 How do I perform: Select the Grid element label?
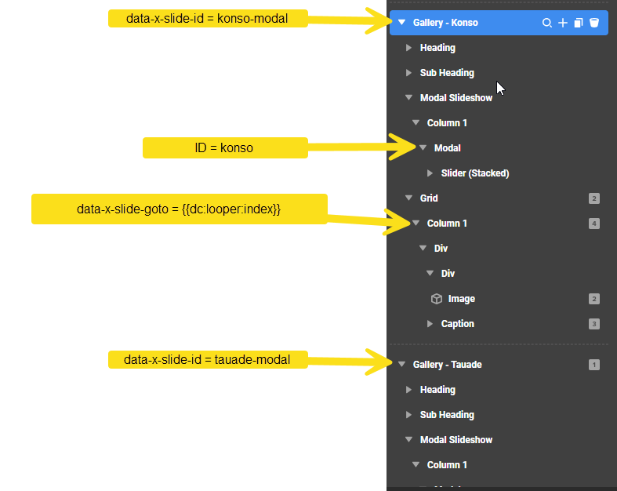429,198
